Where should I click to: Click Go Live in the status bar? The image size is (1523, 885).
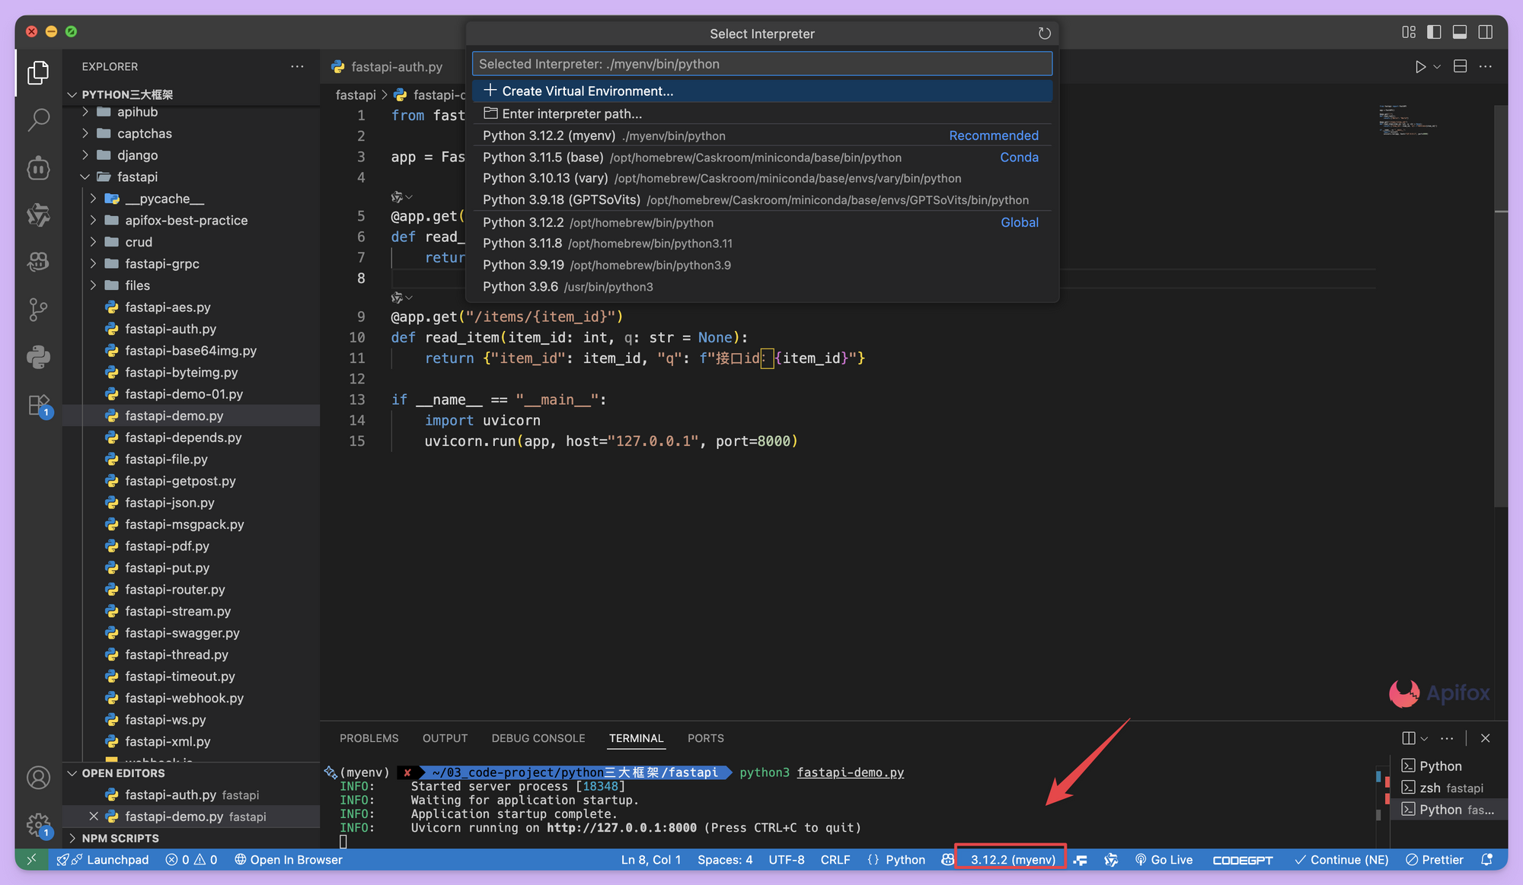click(x=1164, y=859)
